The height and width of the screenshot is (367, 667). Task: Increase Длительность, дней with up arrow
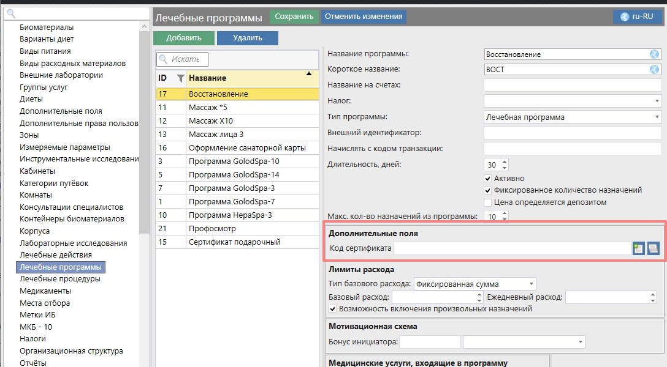click(x=505, y=162)
